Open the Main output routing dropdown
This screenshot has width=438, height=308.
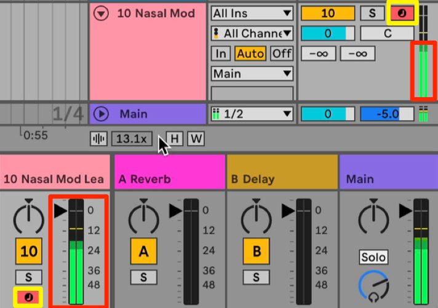(x=252, y=74)
